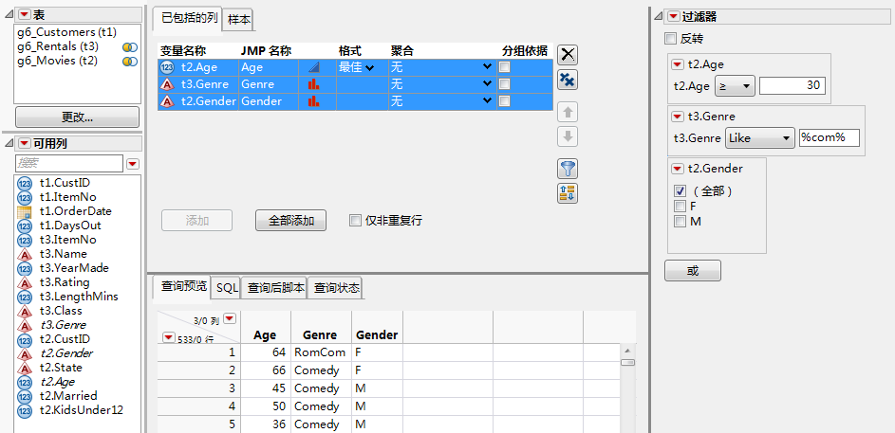
Task: Select the t2.Gender row in included columns
Action: (355, 101)
